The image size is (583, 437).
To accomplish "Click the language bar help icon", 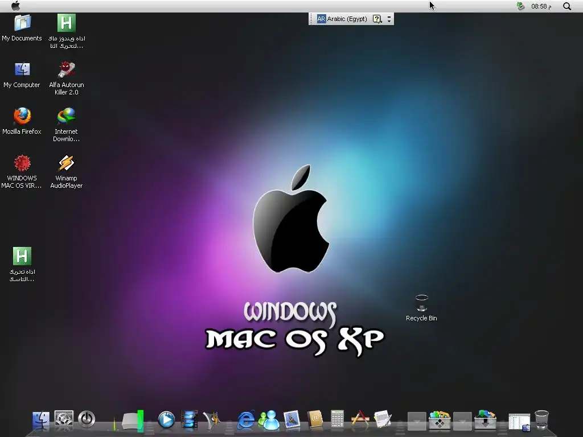I will point(377,19).
